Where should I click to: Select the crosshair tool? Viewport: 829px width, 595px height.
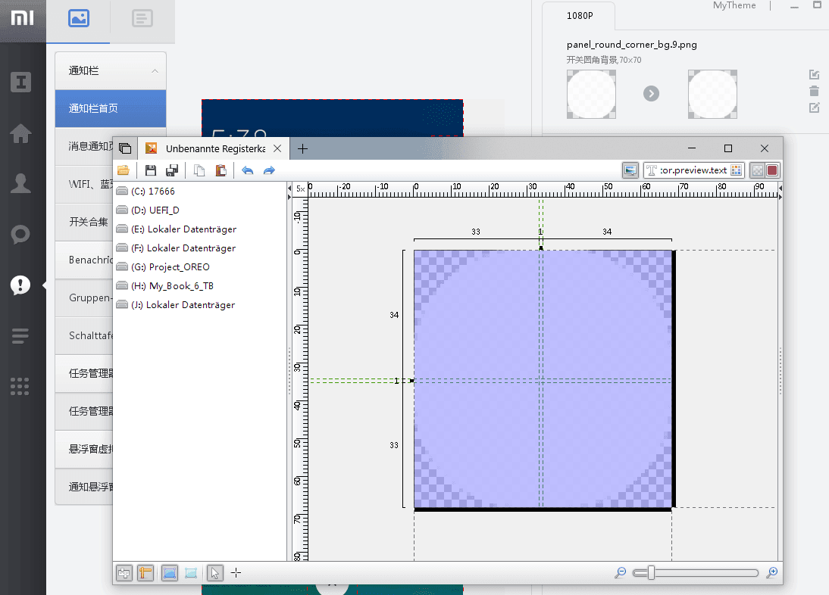tap(236, 573)
